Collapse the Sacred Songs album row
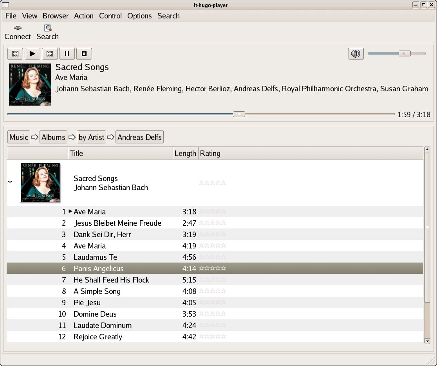This screenshot has width=437, height=366. pyautogui.click(x=10, y=182)
